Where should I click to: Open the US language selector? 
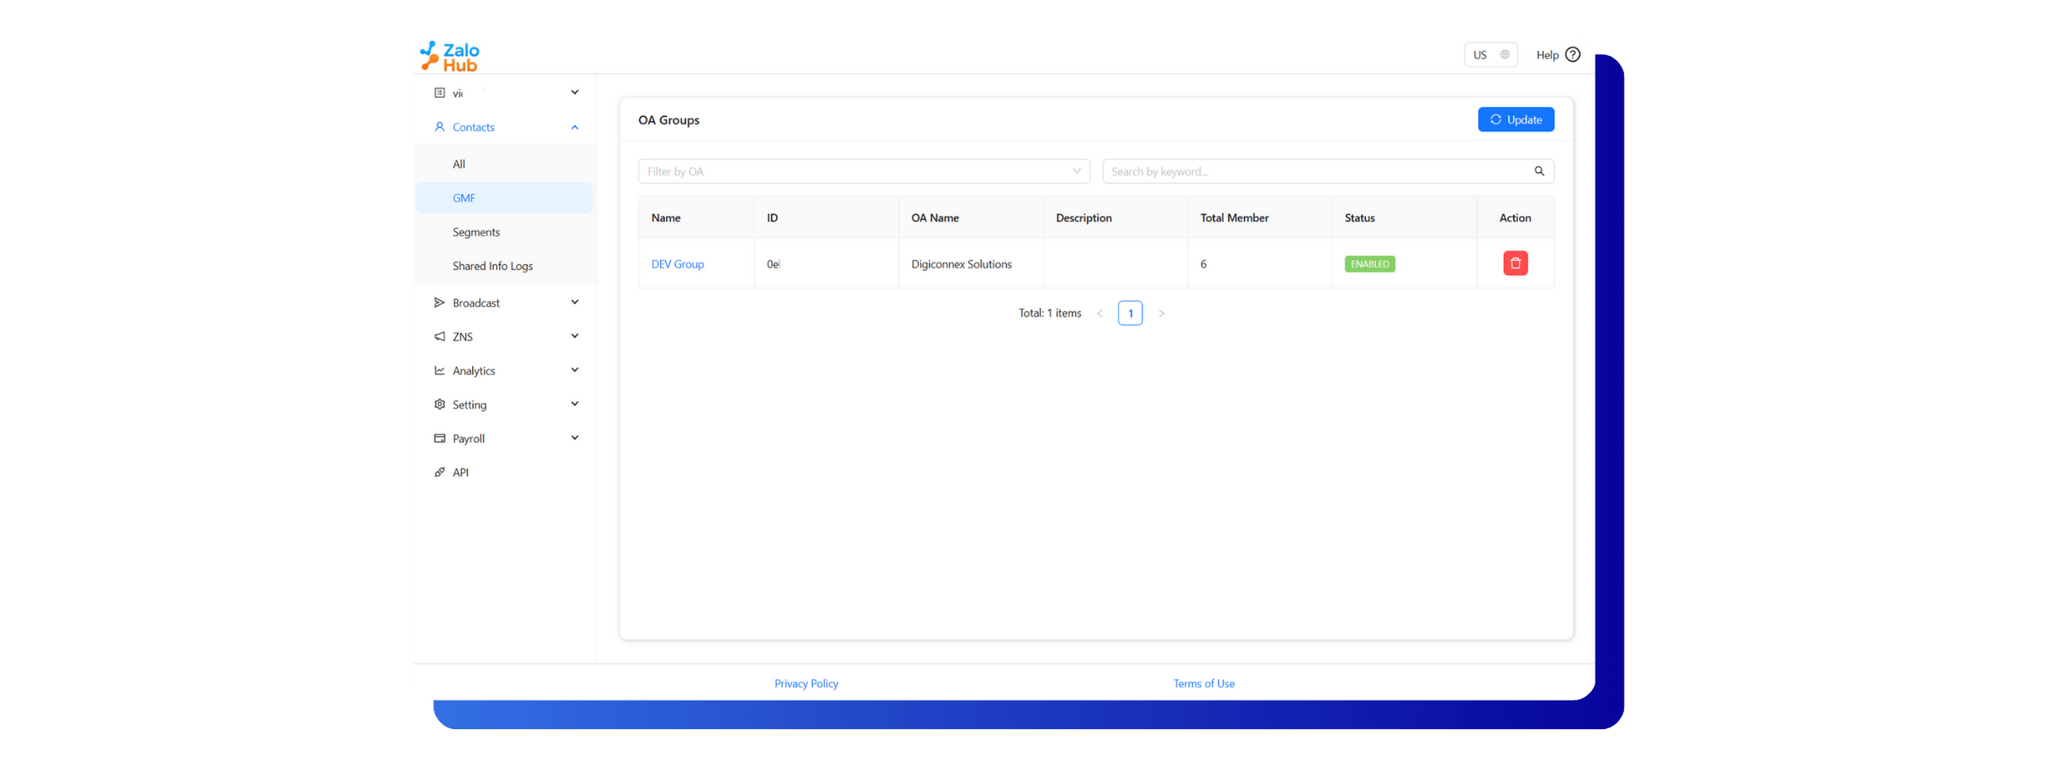1490,55
